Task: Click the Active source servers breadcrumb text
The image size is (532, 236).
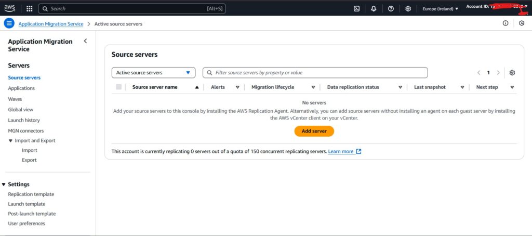Action: (118, 24)
